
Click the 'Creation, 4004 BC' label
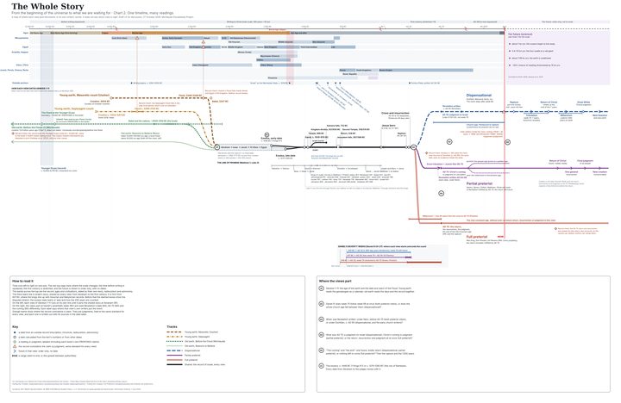tap(102, 102)
